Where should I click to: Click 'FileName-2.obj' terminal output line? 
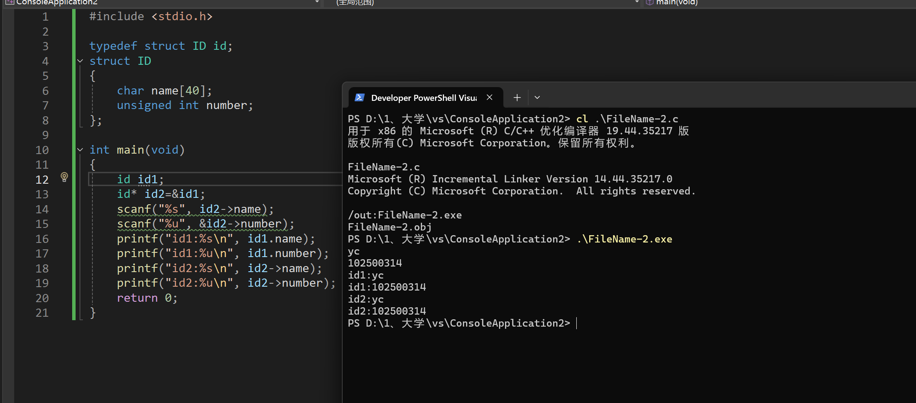click(x=390, y=227)
